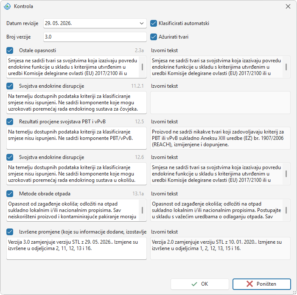Click the section number 11.2.1 label

[137, 86]
